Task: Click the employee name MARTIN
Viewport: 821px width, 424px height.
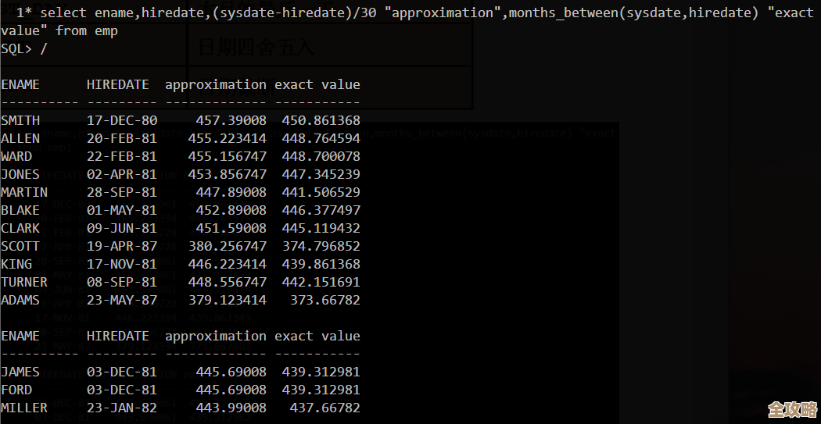Action: (x=24, y=192)
